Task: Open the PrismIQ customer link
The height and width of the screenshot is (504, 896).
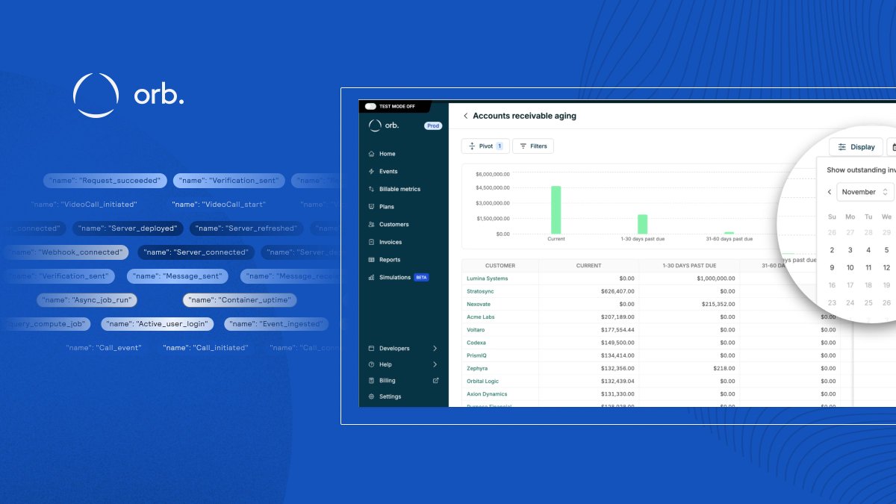Action: coord(477,355)
